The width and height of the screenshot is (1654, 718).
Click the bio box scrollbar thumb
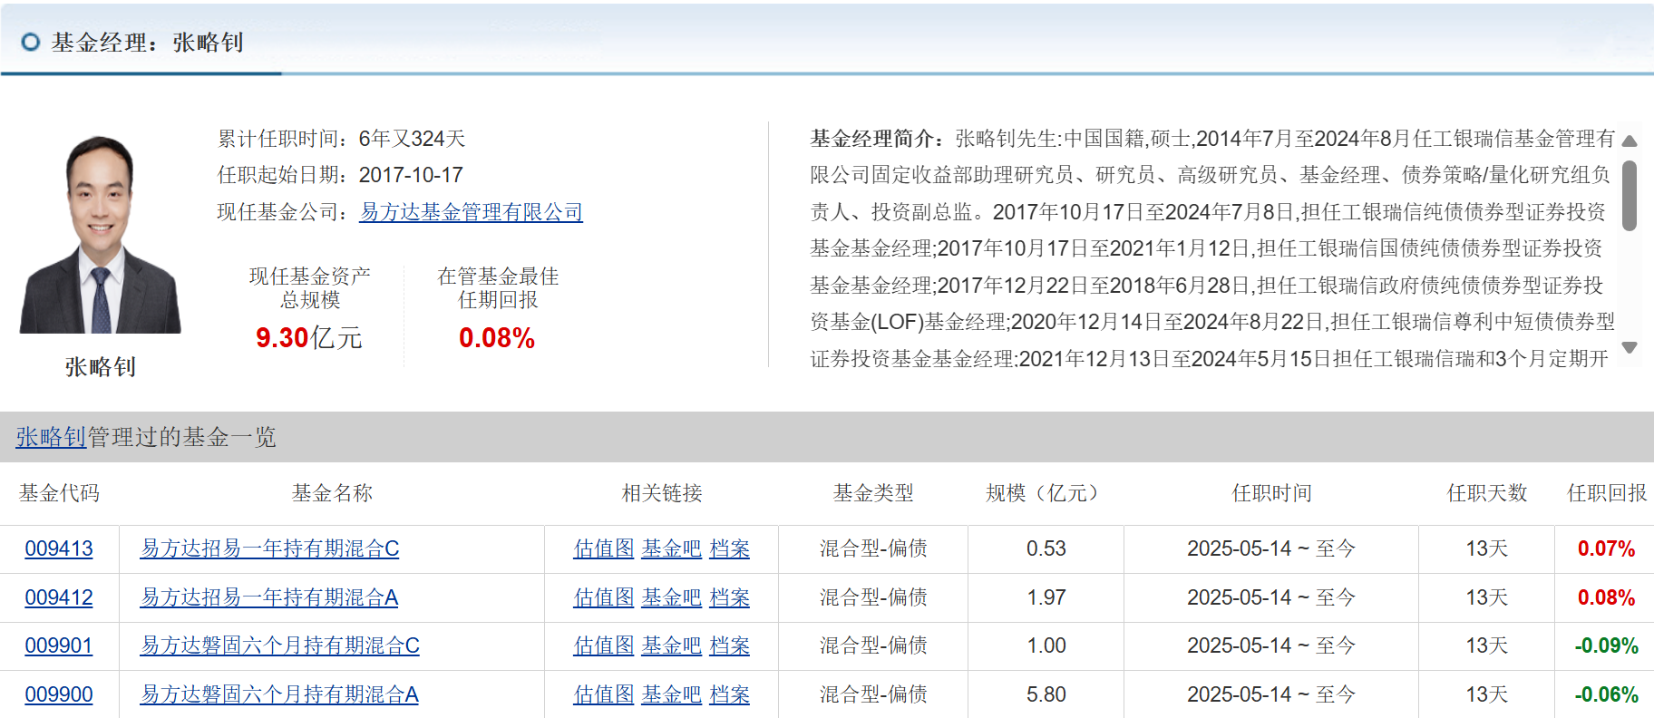1629,195
